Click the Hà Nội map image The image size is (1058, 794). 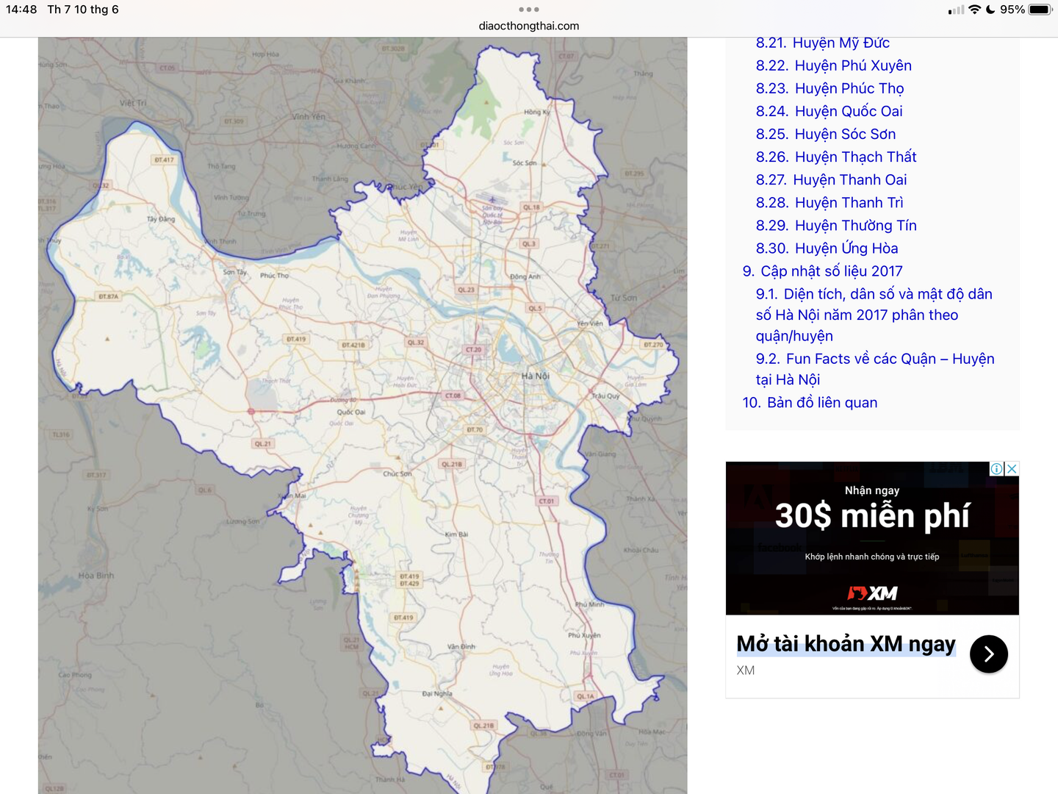pyautogui.click(x=362, y=415)
